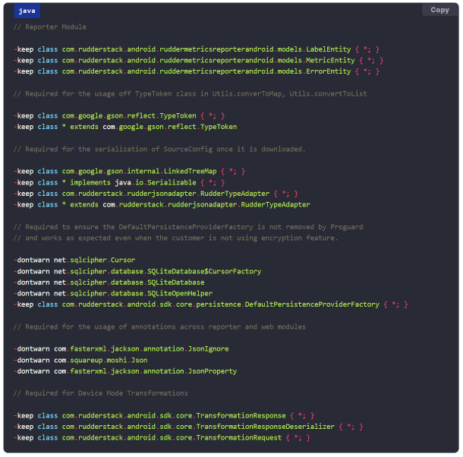
Task: Click the Reporter Module comment line
Action: click(50, 27)
